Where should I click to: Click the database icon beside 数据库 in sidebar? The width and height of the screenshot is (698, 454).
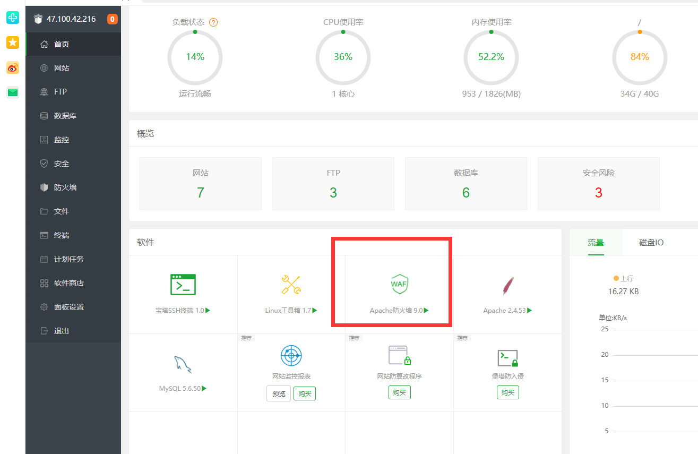pyautogui.click(x=45, y=116)
